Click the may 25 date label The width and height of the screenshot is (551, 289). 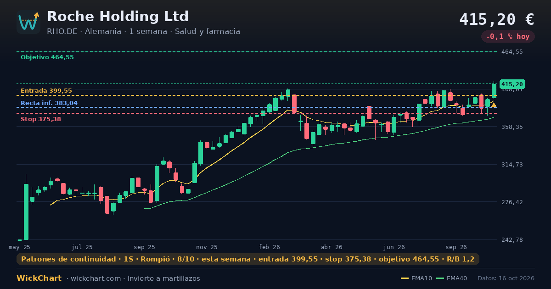[x=20, y=247]
